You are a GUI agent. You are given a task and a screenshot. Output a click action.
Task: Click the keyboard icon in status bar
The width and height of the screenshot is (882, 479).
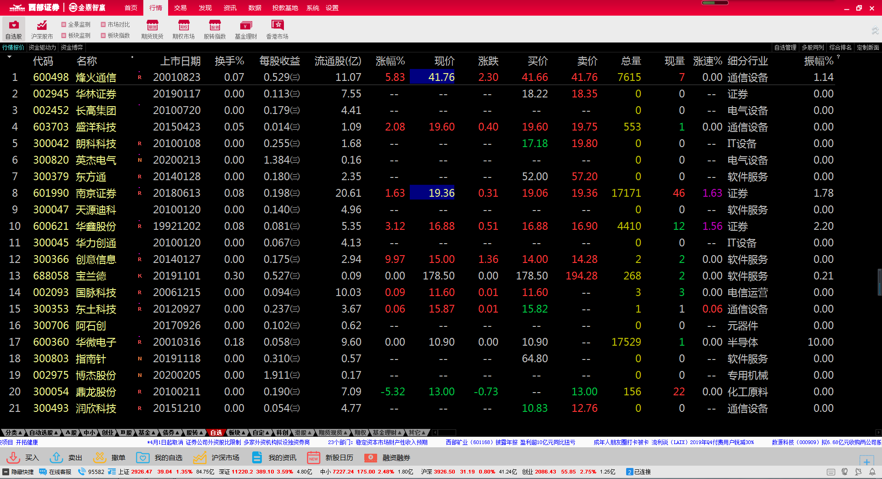pyautogui.click(x=831, y=472)
